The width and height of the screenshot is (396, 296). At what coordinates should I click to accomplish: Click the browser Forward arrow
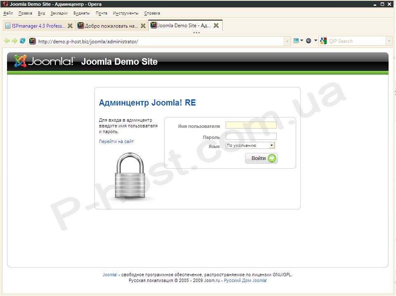coord(15,41)
